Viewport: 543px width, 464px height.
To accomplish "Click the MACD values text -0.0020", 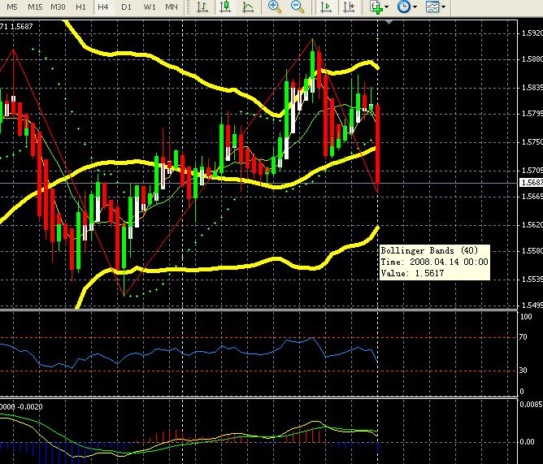I will tap(29, 407).
